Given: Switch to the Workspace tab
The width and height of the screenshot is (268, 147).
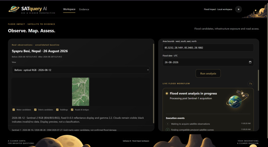Looking at the screenshot, I should (x=69, y=9).
